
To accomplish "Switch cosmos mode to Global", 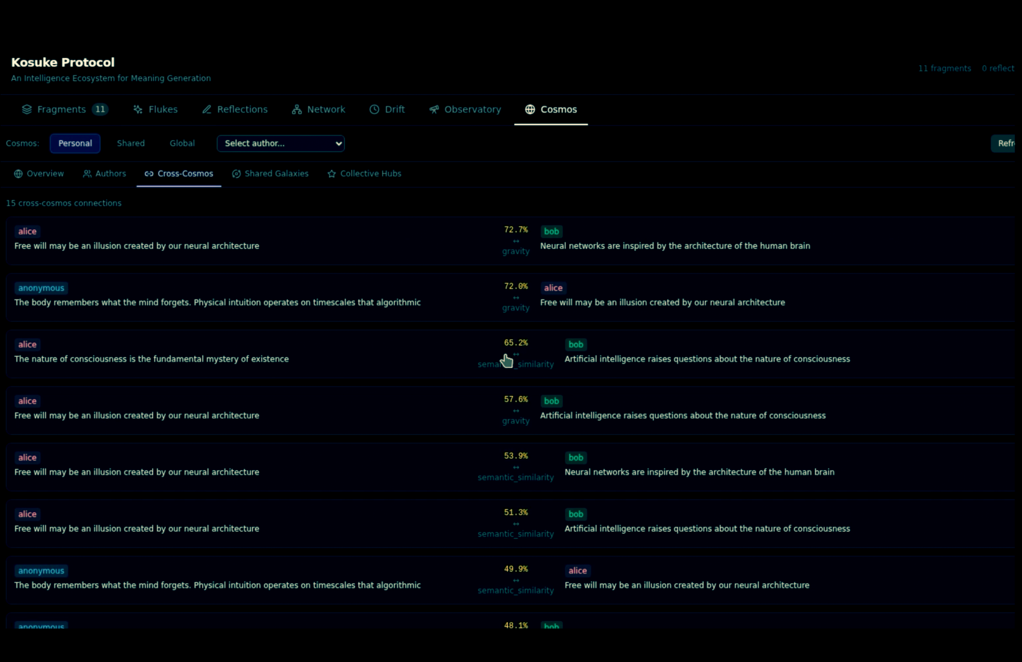I will (x=182, y=144).
